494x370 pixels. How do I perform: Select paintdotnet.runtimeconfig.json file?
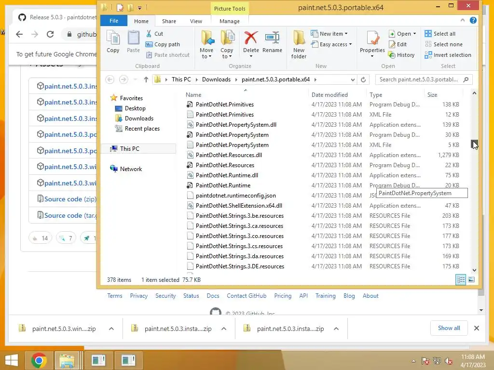click(x=235, y=196)
